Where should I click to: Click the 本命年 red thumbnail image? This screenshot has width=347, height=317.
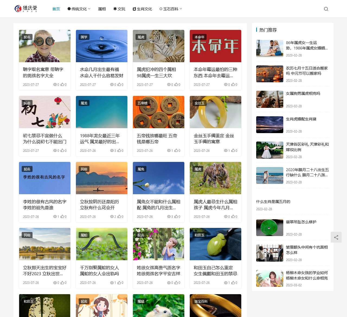pos(216,46)
